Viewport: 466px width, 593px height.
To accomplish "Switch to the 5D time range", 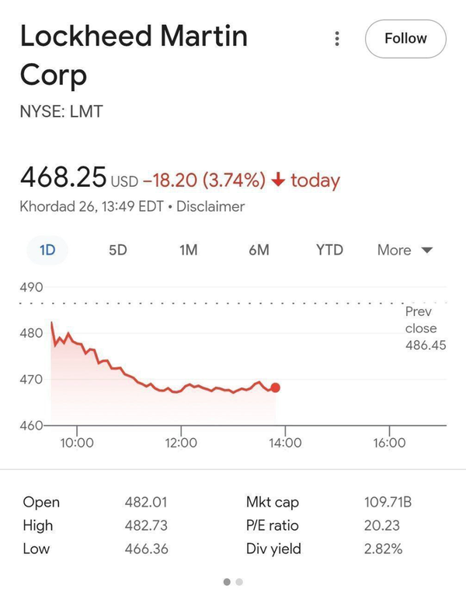I will click(x=117, y=250).
